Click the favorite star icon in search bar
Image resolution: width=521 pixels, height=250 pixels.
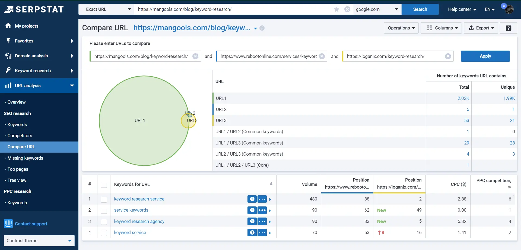pos(336,9)
